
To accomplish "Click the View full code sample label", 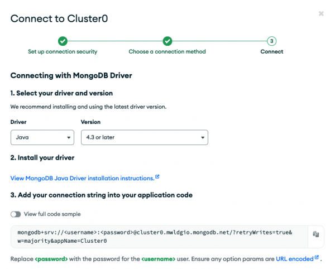I will pos(52,214).
